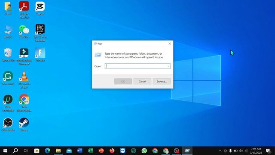Screen dimensions: 275x155
Task: Open Wondershare Filmora desktop shortcut
Action: (24, 56)
